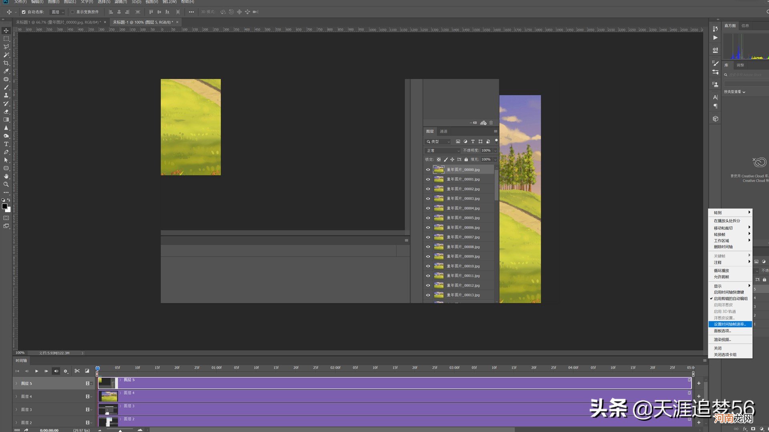Select the Zoom tool

point(6,184)
